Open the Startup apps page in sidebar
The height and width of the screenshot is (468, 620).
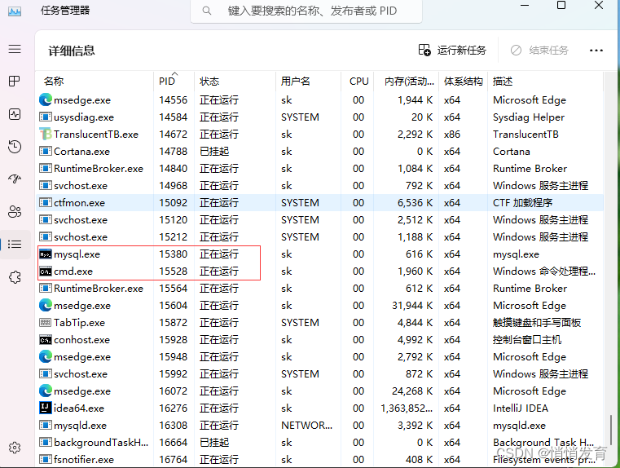click(15, 179)
